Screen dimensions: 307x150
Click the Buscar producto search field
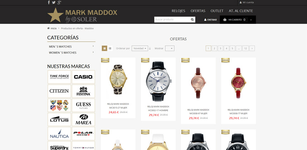172,20
